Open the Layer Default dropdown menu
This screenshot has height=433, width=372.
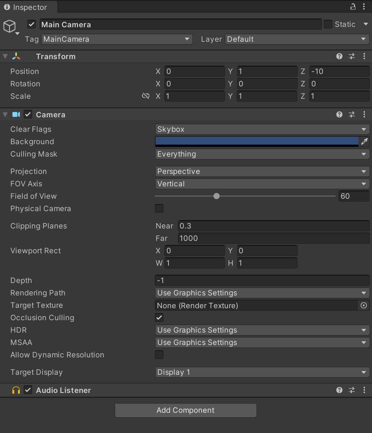[296, 39]
